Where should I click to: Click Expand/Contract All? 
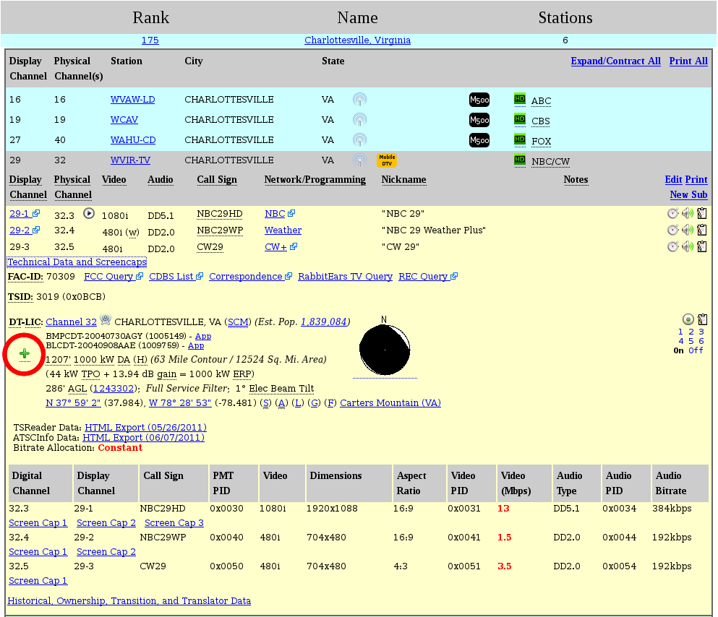coord(615,61)
